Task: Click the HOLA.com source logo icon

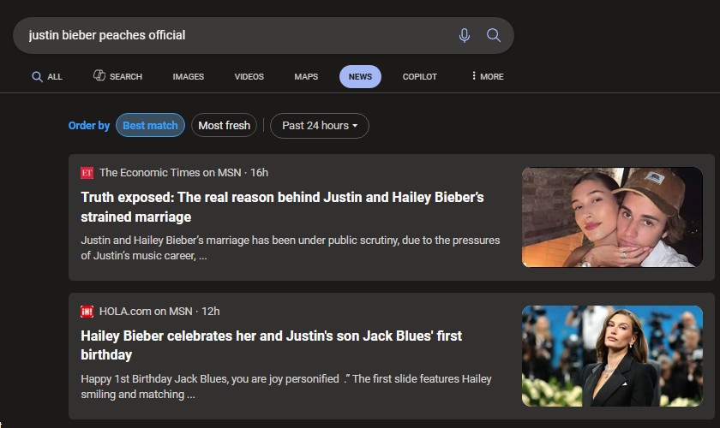Action: pos(87,312)
